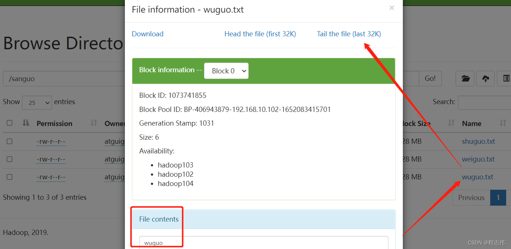Screen dimensions: 511x249
Task: Click the cloud upload files icon
Action: click(485, 79)
